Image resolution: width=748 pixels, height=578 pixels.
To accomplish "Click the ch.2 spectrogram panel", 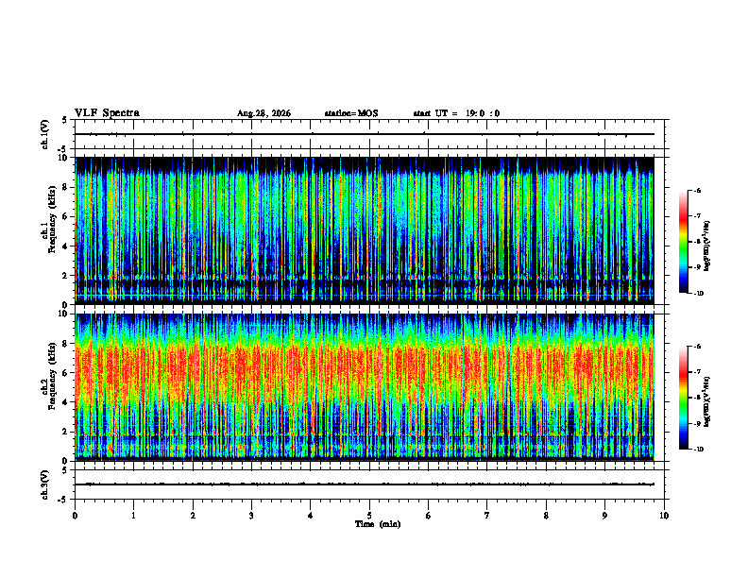I will pyautogui.click(x=365, y=387).
